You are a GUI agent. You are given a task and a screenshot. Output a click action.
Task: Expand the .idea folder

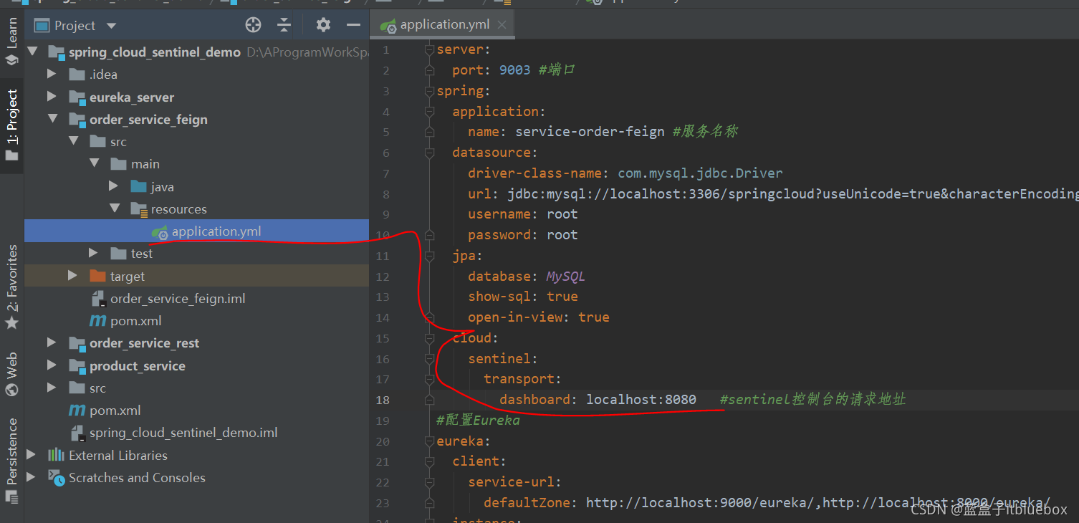pyautogui.click(x=52, y=74)
